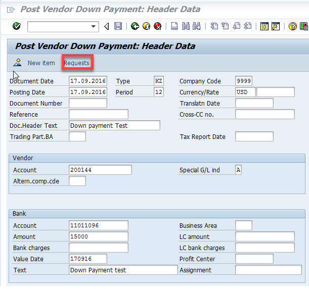Click the green Back arrow icon
Viewport: 309px width, 289px height.
tap(135, 26)
